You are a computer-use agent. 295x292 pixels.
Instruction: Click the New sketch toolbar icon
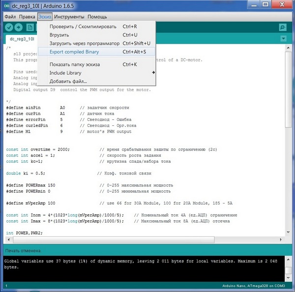pos(29,27)
